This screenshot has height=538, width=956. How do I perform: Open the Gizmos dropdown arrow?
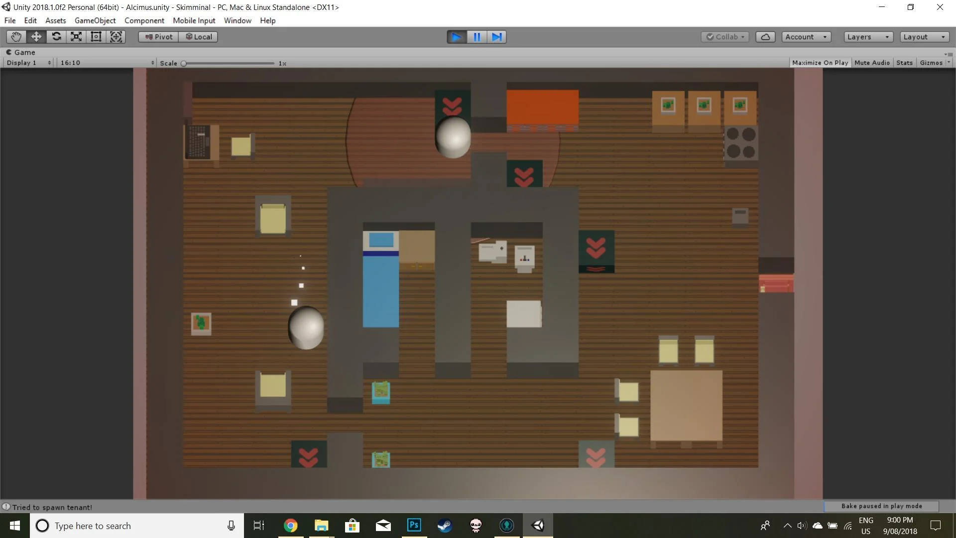(x=949, y=63)
